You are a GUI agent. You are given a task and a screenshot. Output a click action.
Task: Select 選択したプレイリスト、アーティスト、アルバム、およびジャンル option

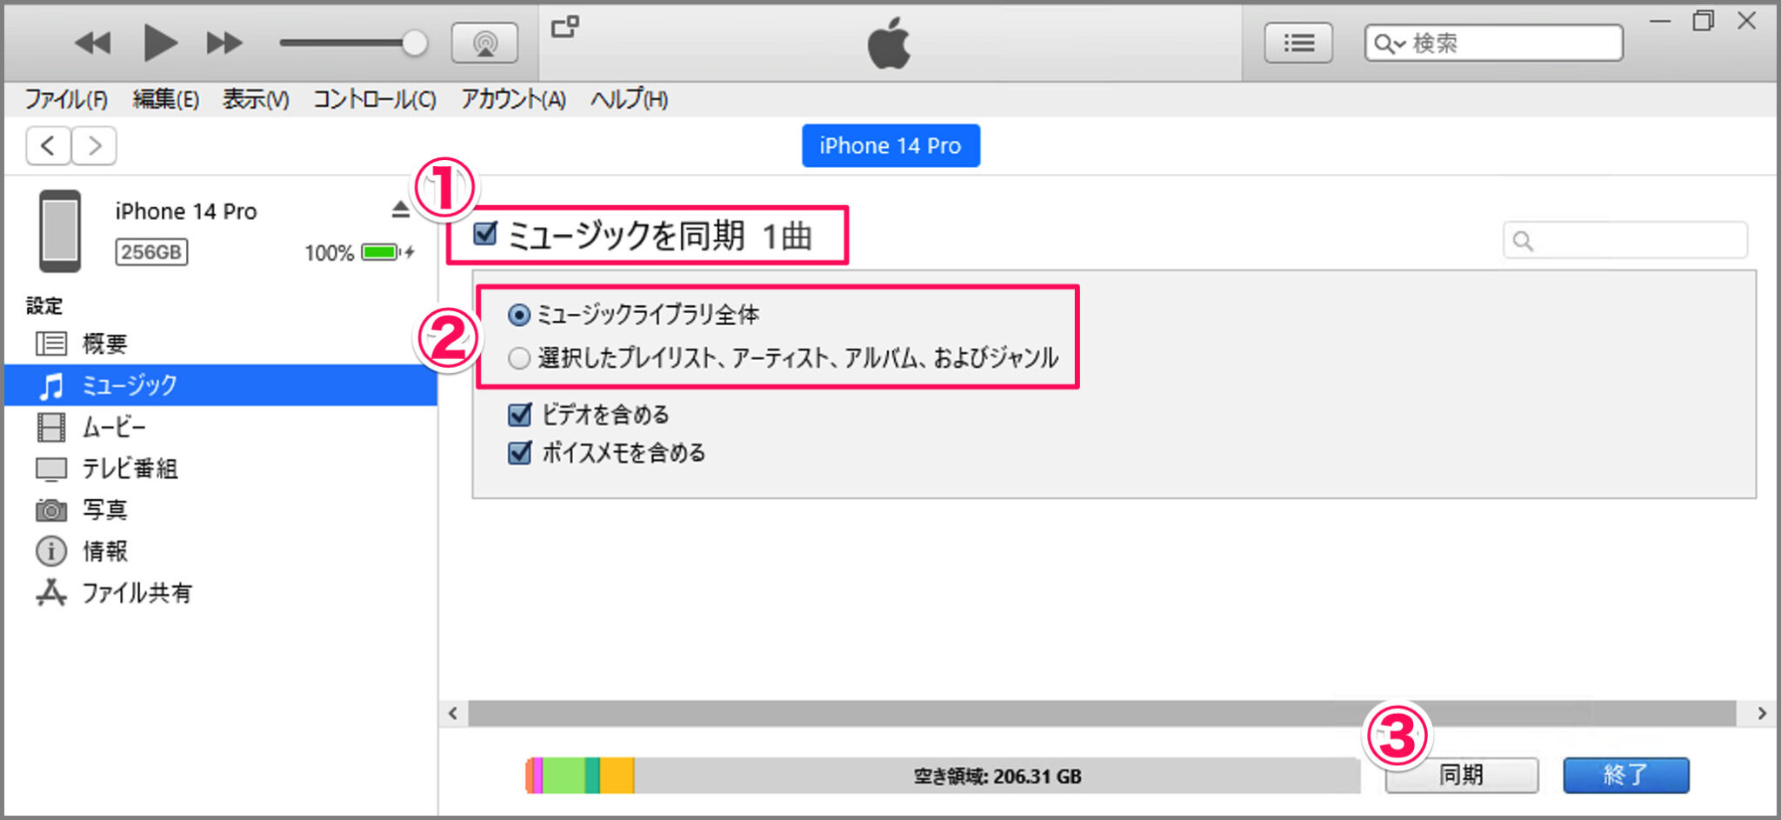point(519,357)
